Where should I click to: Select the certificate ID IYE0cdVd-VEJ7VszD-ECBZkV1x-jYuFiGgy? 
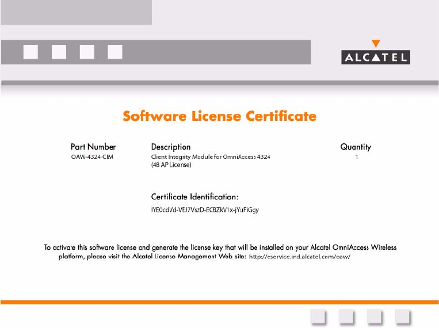tap(205, 210)
